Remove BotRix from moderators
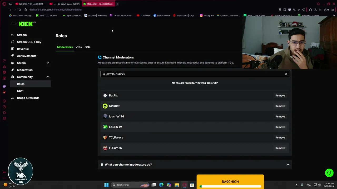The image size is (337, 189). point(280,96)
